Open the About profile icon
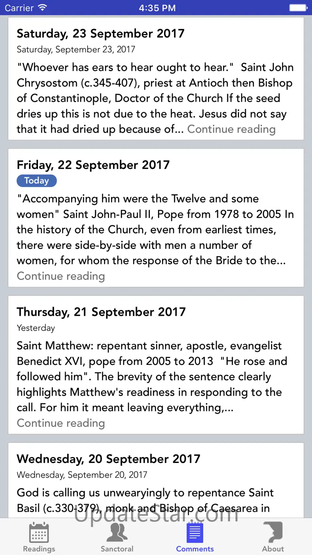 (x=273, y=532)
